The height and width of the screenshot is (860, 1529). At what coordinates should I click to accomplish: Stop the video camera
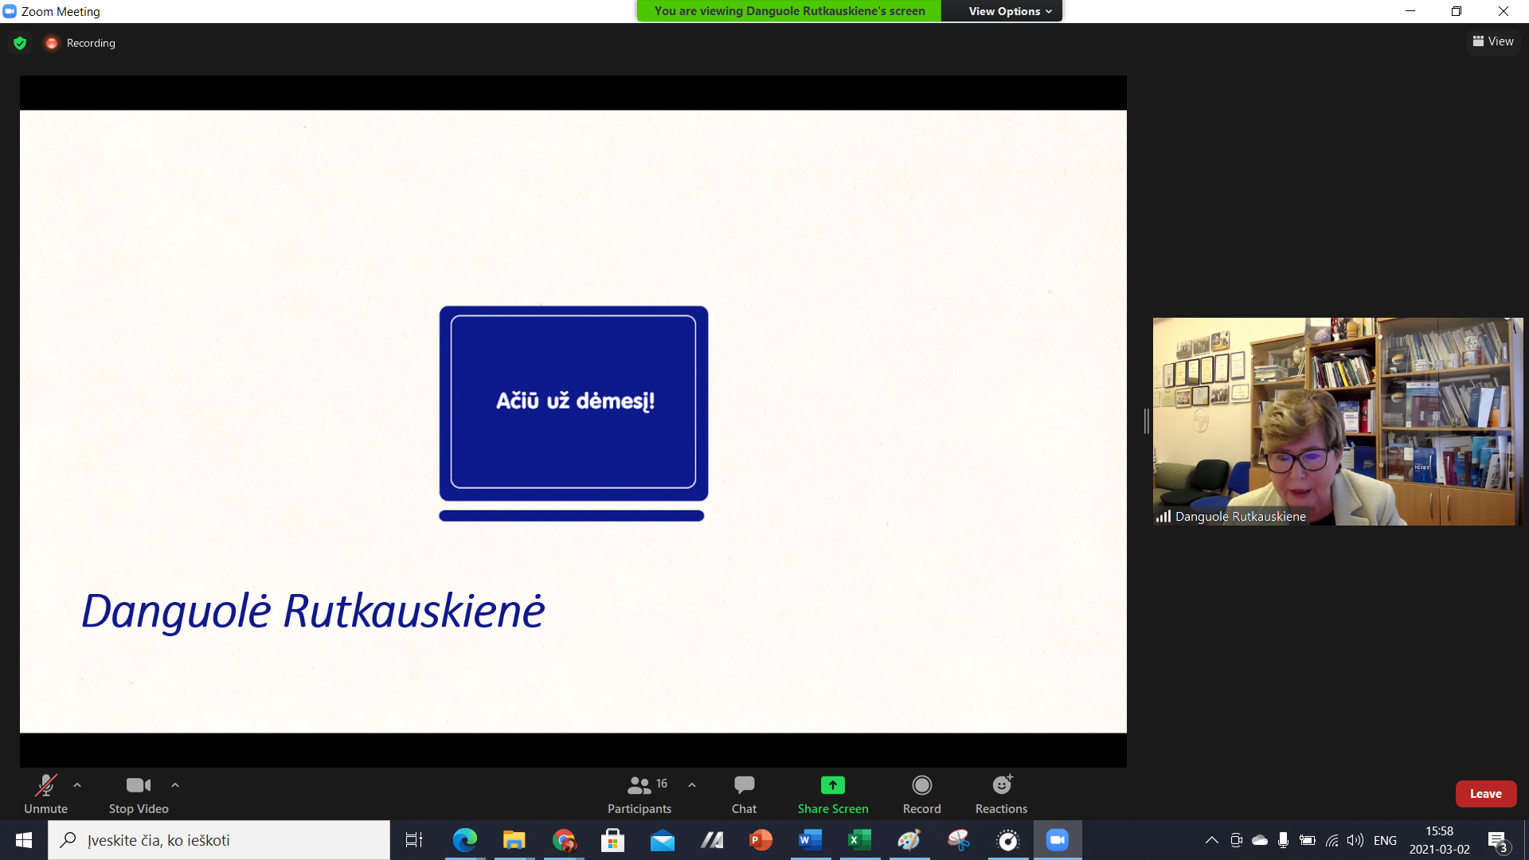point(139,794)
